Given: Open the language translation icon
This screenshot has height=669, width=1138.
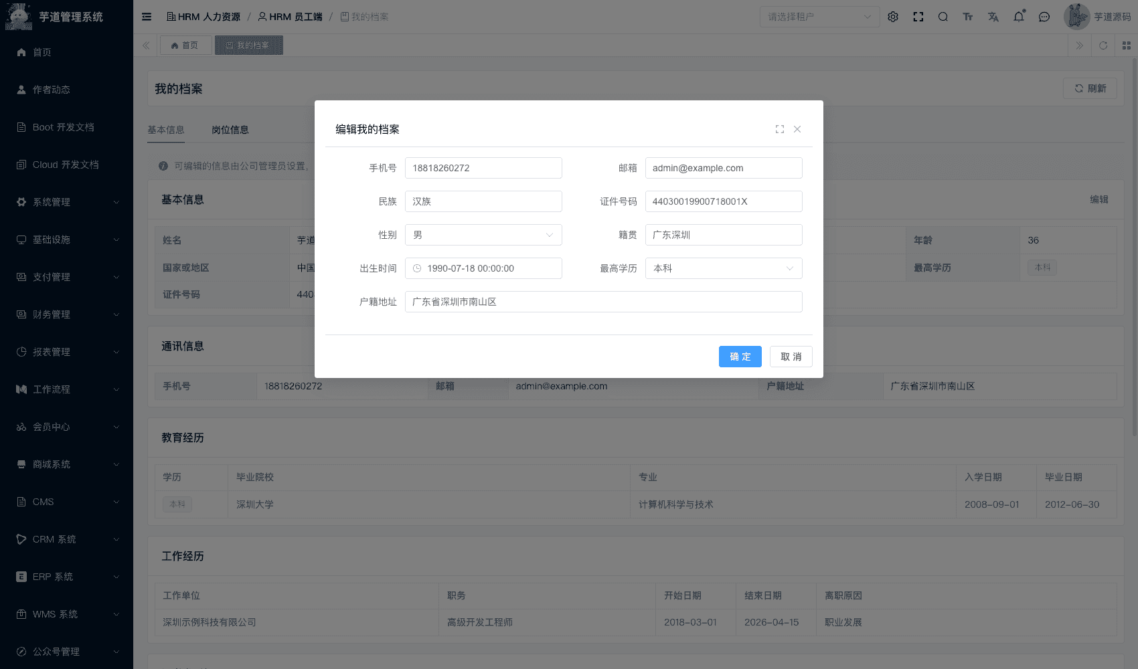Looking at the screenshot, I should click(x=993, y=17).
